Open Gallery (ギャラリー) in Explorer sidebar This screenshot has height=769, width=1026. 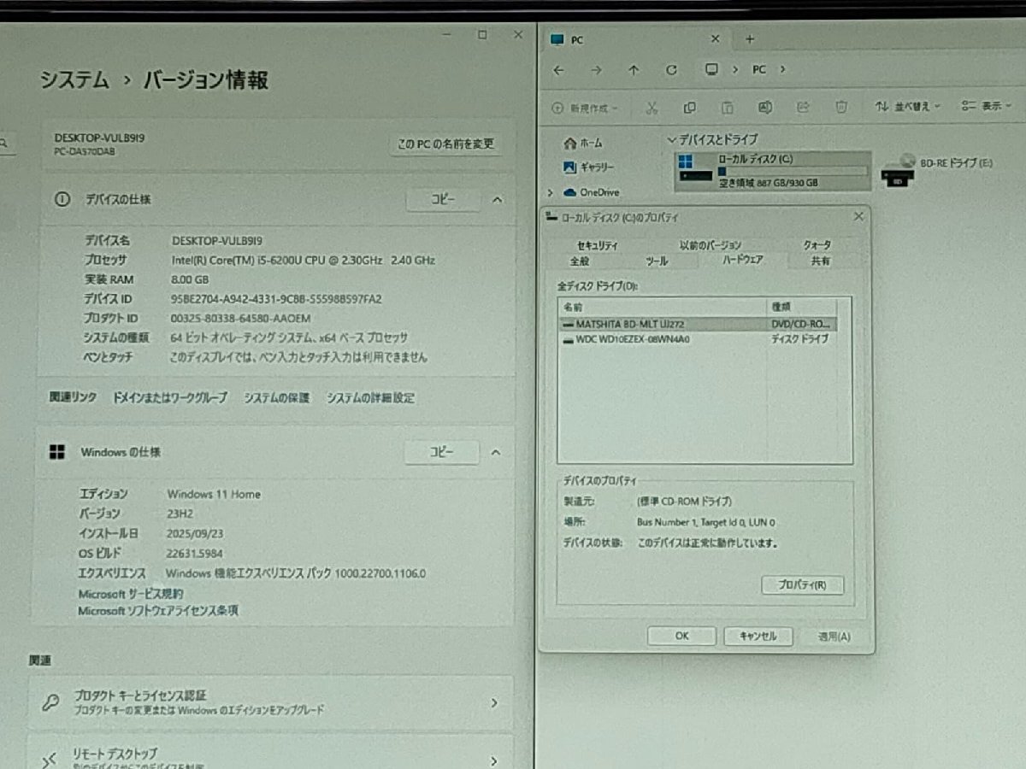tap(588, 167)
